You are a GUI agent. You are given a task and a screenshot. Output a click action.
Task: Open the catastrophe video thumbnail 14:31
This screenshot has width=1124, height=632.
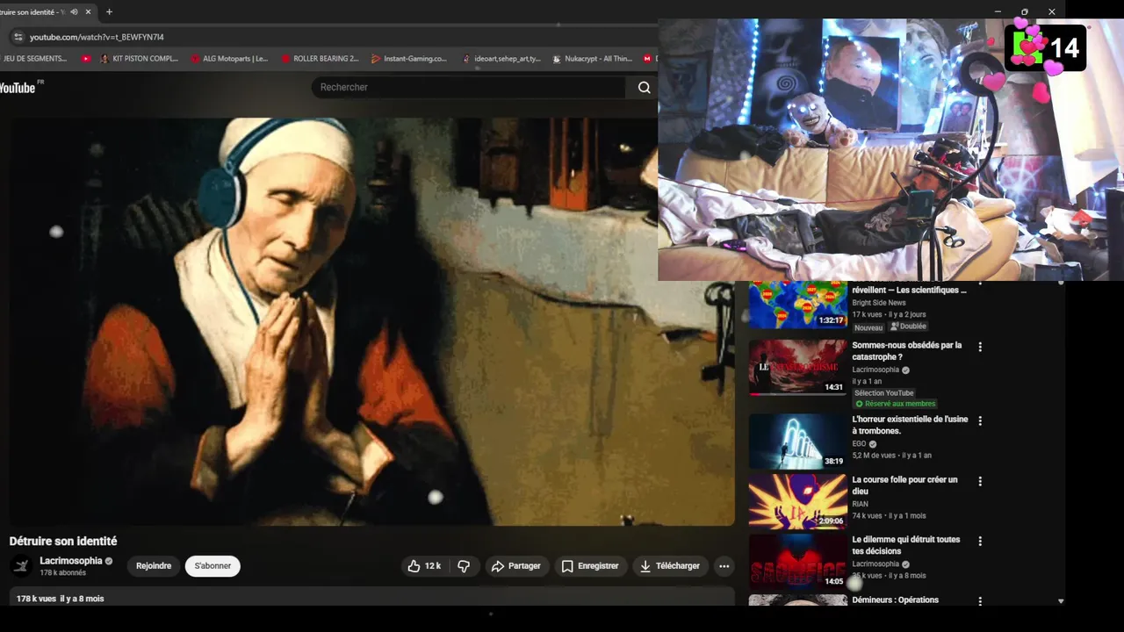pos(797,368)
